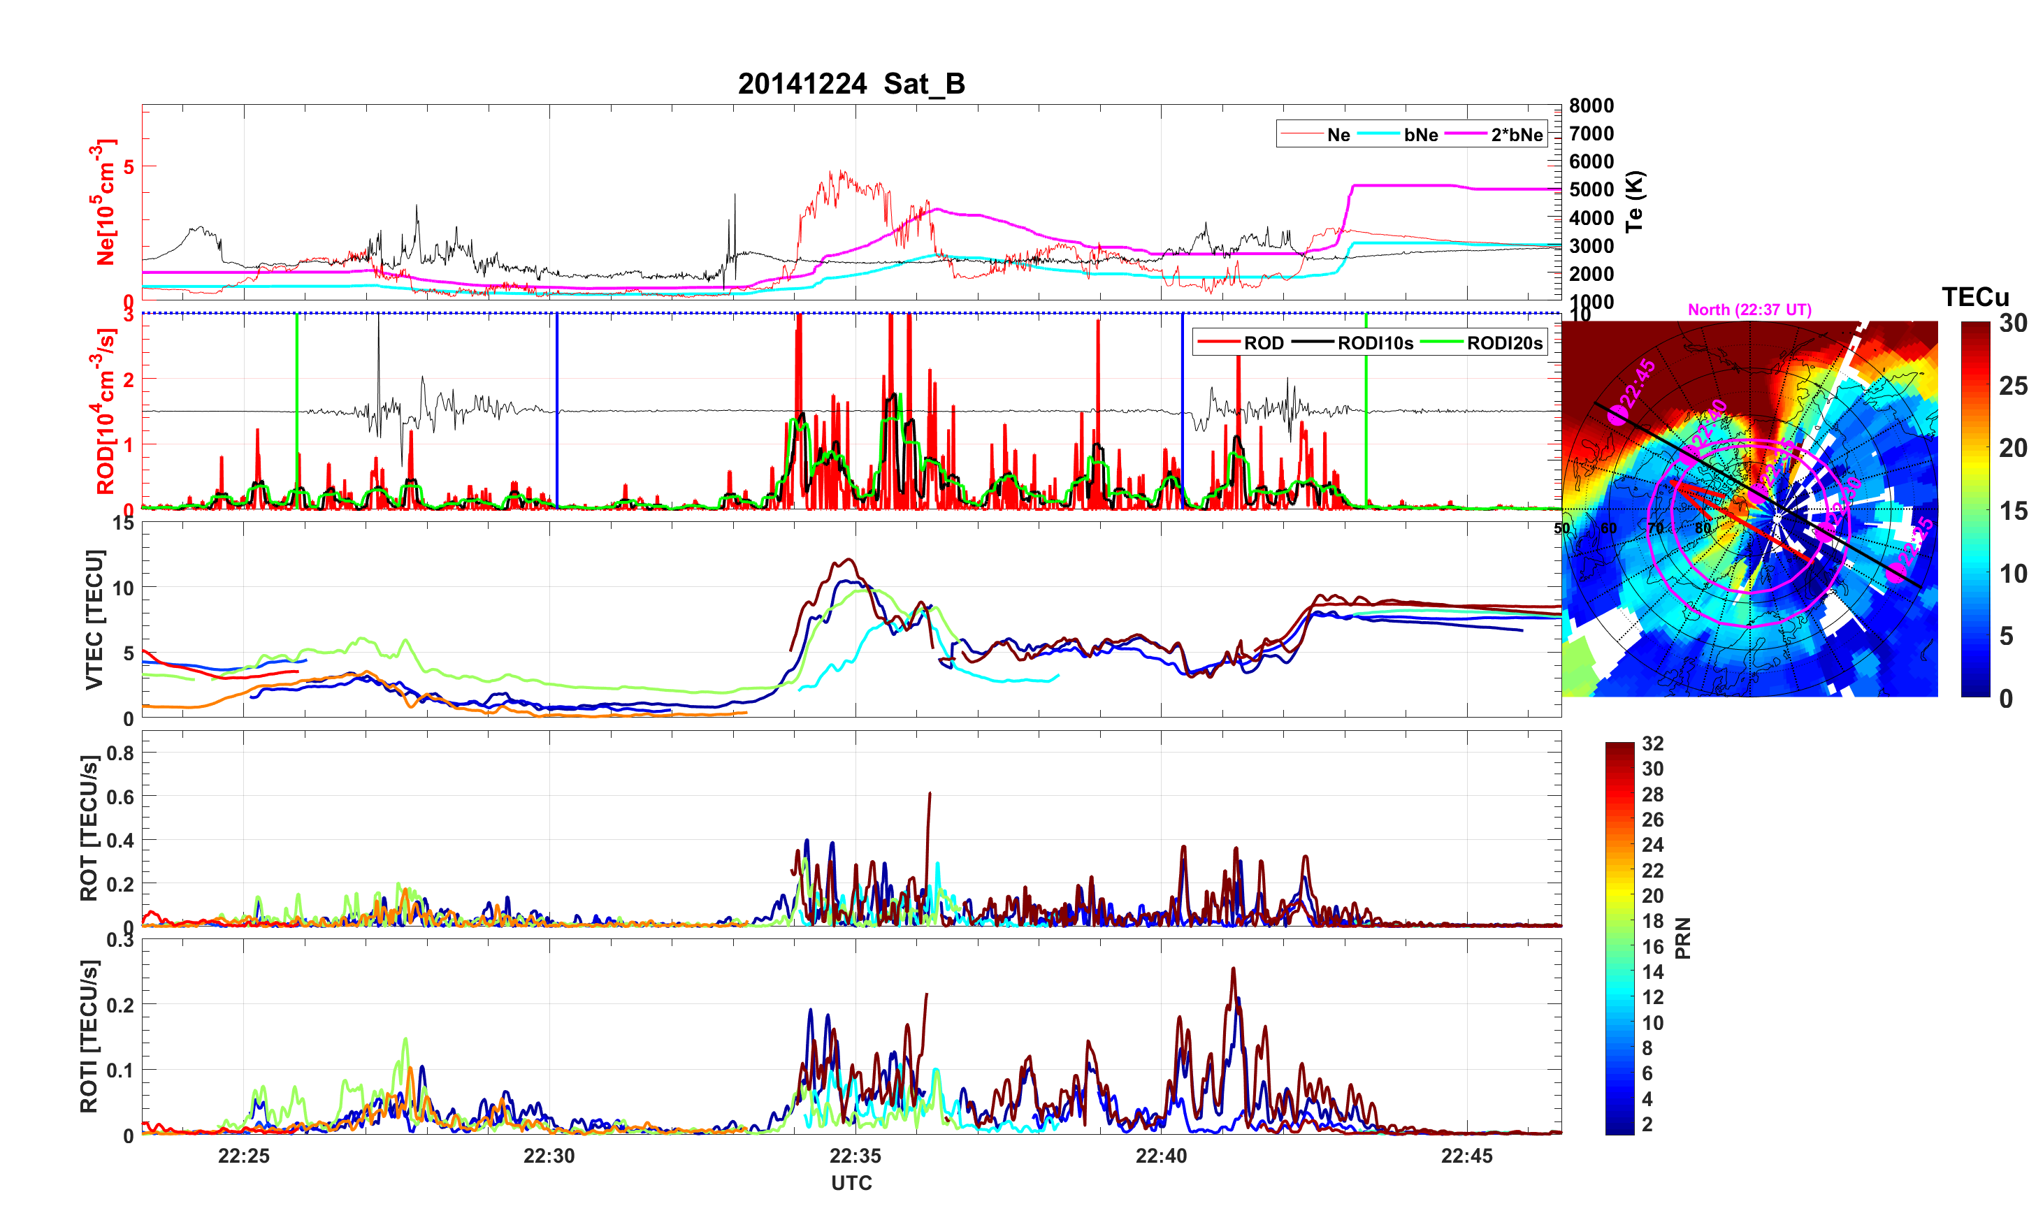The height and width of the screenshot is (1227, 2029).
Task: Click the '32' PRN colorbar tick
Action: pos(1653,743)
